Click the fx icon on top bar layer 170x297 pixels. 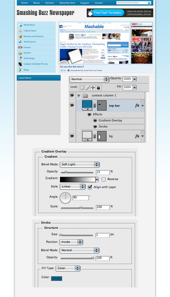[137, 105]
